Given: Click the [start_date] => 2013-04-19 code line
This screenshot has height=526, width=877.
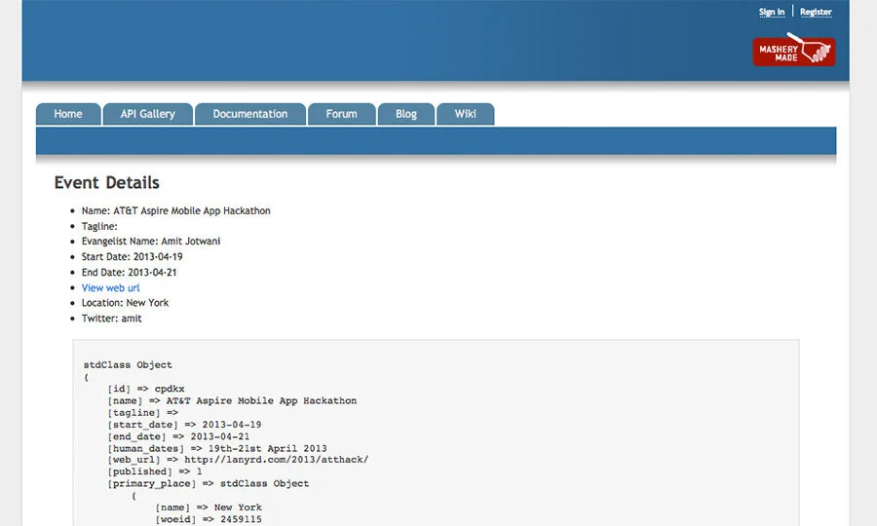Looking at the screenshot, I should [x=184, y=425].
